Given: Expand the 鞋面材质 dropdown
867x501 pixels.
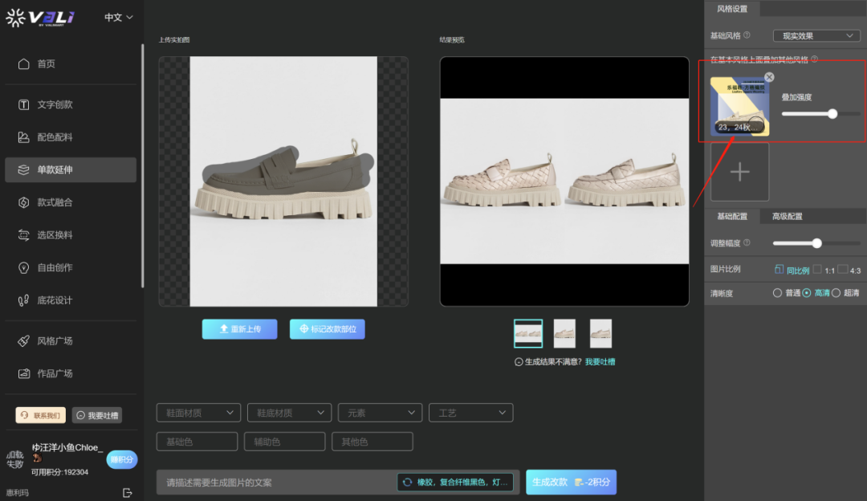Looking at the screenshot, I should (198, 413).
